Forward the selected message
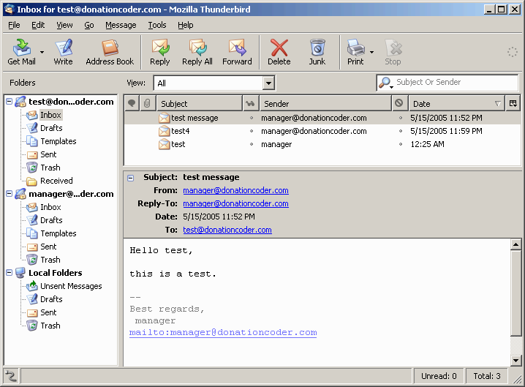This screenshot has width=525, height=387. click(237, 52)
